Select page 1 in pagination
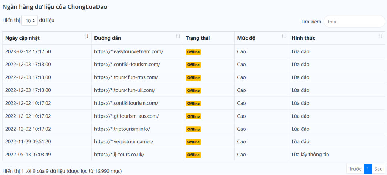The height and width of the screenshot is (175, 387). [x=368, y=169]
